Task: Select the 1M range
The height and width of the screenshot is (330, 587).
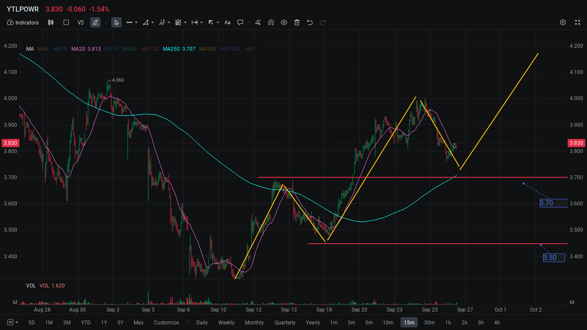Action: click(49, 322)
